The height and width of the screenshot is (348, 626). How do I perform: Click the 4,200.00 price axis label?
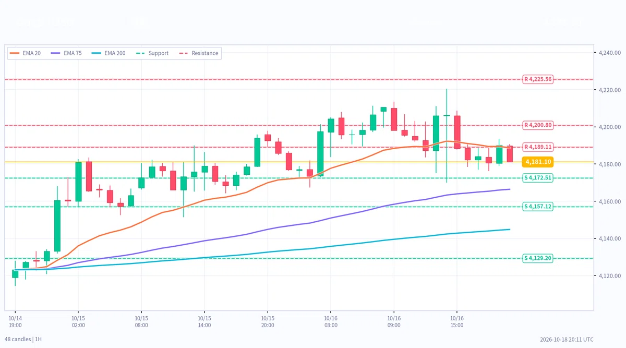(x=609, y=127)
